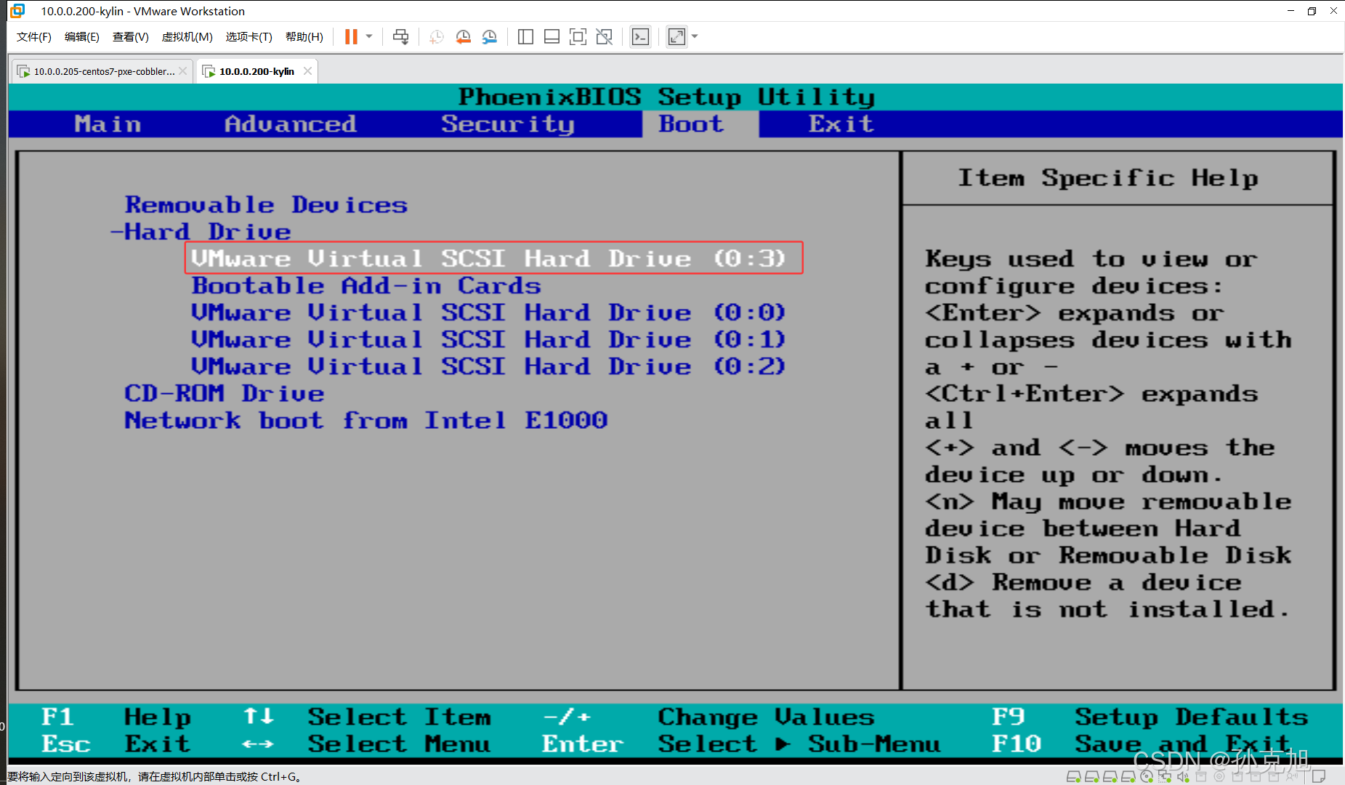Click the Change Values hint
The width and height of the screenshot is (1345, 785).
pyautogui.click(x=766, y=717)
